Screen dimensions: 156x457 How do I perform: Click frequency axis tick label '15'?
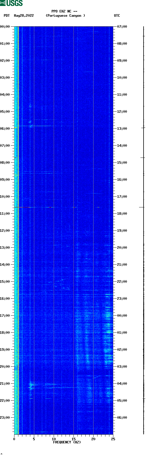[73, 439]
